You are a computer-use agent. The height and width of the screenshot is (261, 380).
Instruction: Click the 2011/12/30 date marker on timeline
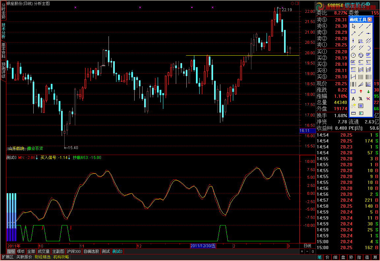click(203, 246)
